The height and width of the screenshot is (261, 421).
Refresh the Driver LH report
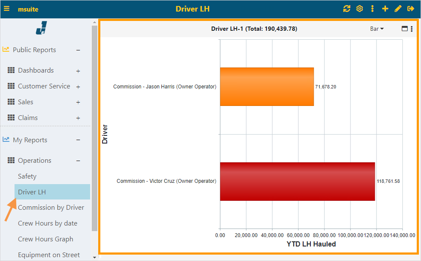347,9
